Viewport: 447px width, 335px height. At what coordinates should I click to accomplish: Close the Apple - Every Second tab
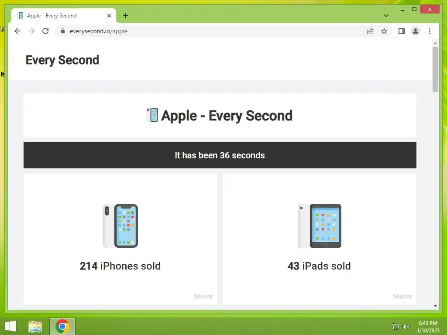pos(109,16)
